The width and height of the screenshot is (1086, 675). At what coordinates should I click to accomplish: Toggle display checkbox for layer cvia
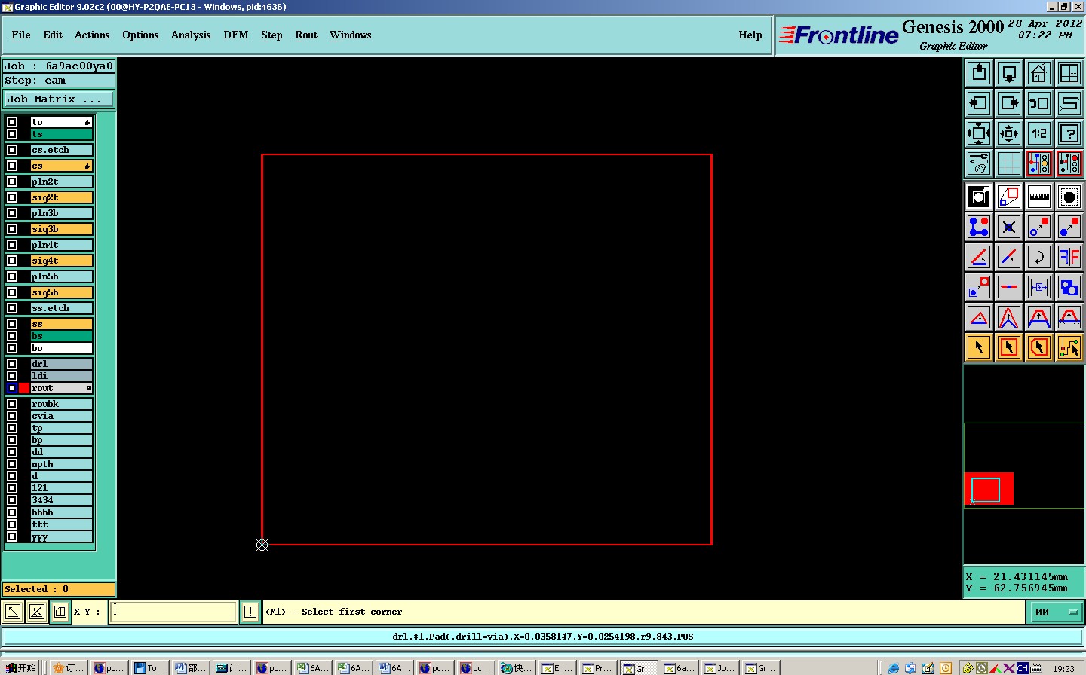click(x=12, y=416)
